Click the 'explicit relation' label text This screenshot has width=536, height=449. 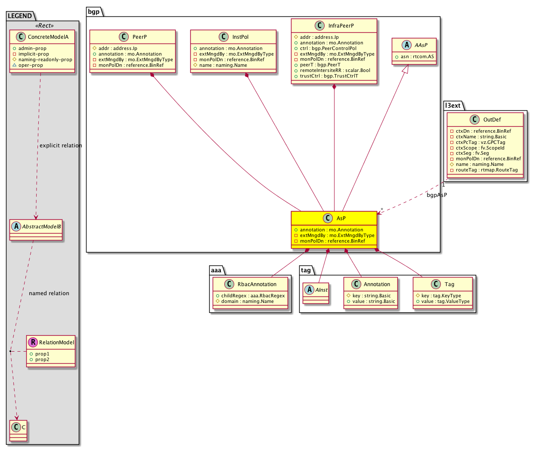click(x=61, y=146)
